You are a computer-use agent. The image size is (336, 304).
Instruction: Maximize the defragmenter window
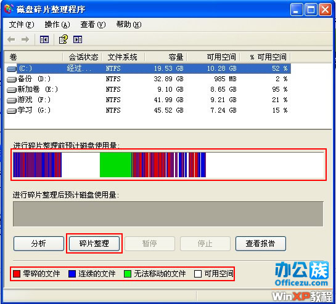click(311, 10)
